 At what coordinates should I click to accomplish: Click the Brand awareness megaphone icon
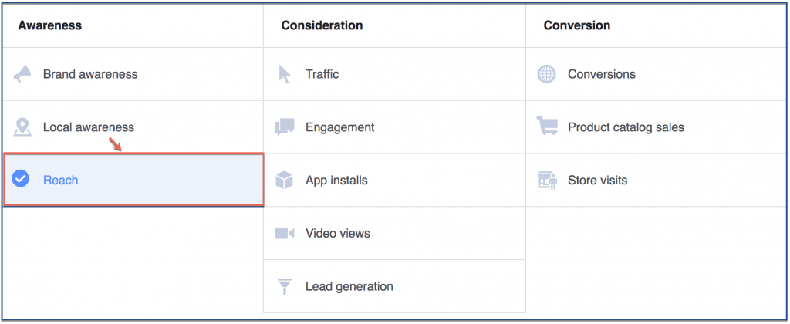pos(22,74)
